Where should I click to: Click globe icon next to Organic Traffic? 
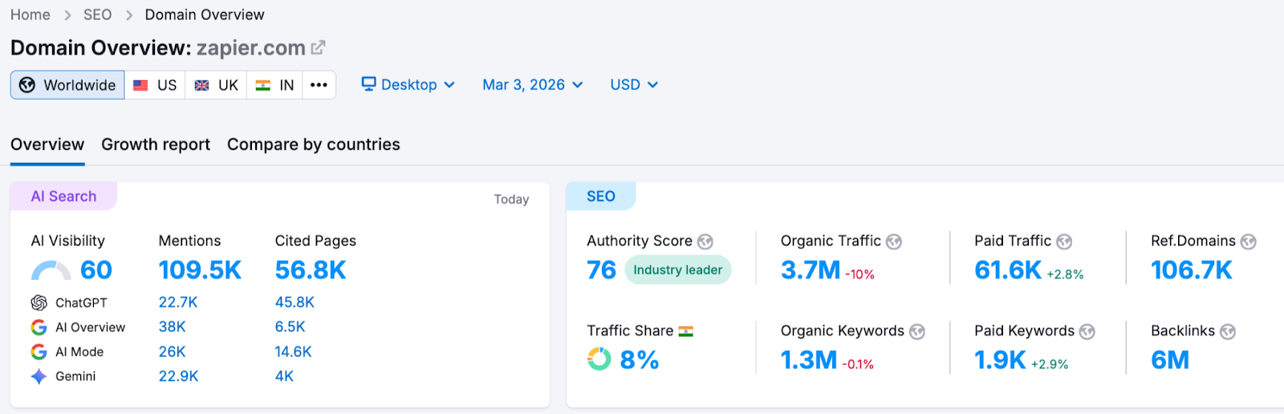(x=894, y=241)
